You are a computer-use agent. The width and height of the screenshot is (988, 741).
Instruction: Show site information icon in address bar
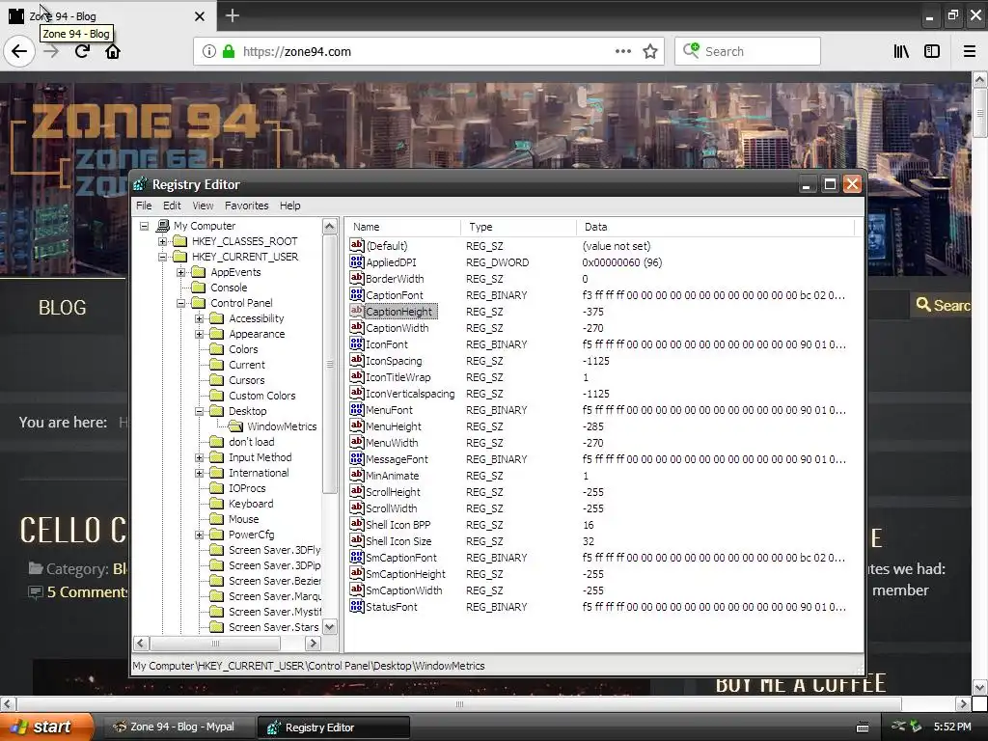[x=209, y=52]
